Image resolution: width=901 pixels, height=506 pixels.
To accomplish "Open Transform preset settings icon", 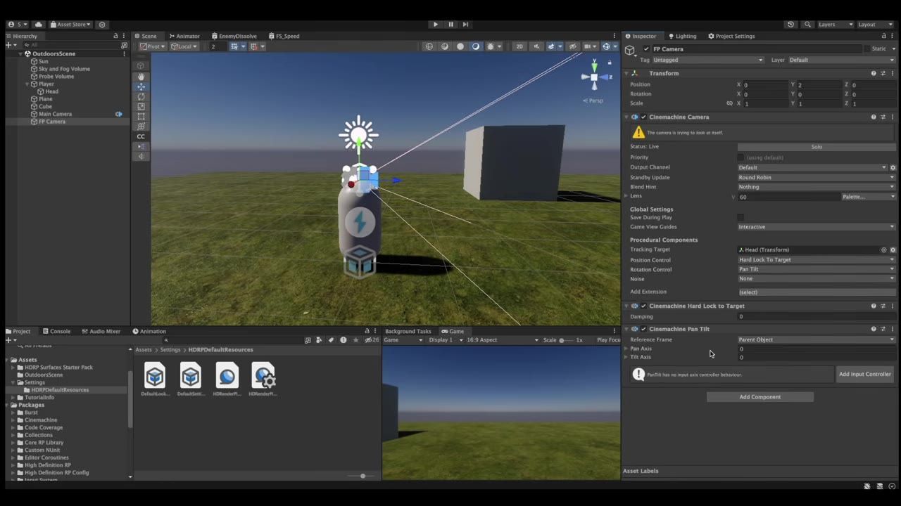I will pyautogui.click(x=883, y=73).
